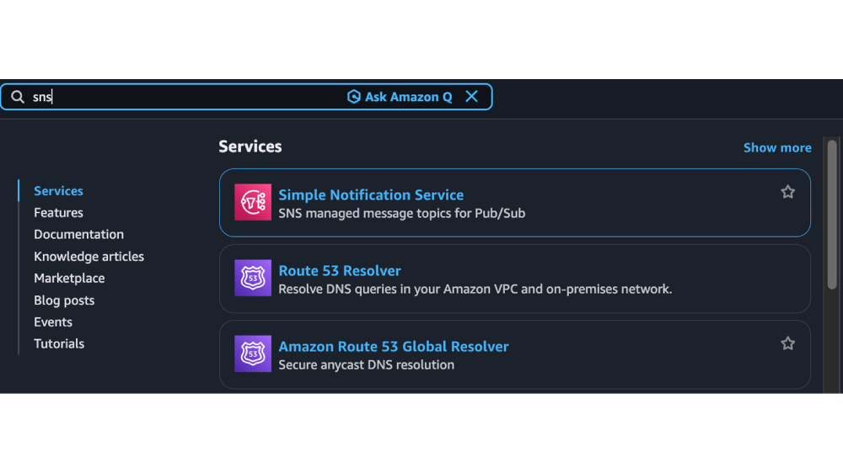Open the Route 53 Resolver title link
This screenshot has height=473, width=843.
pos(340,271)
